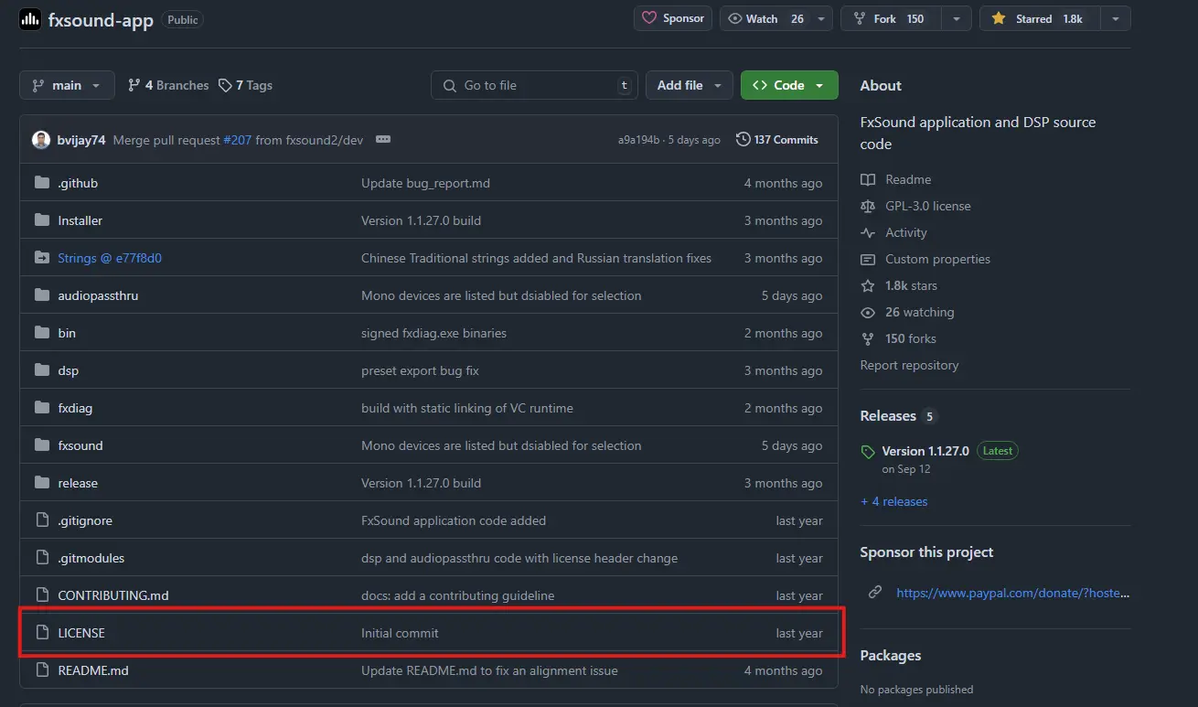Click the Activity pulse icon
Screen dimensions: 1198x707
[x=868, y=232]
